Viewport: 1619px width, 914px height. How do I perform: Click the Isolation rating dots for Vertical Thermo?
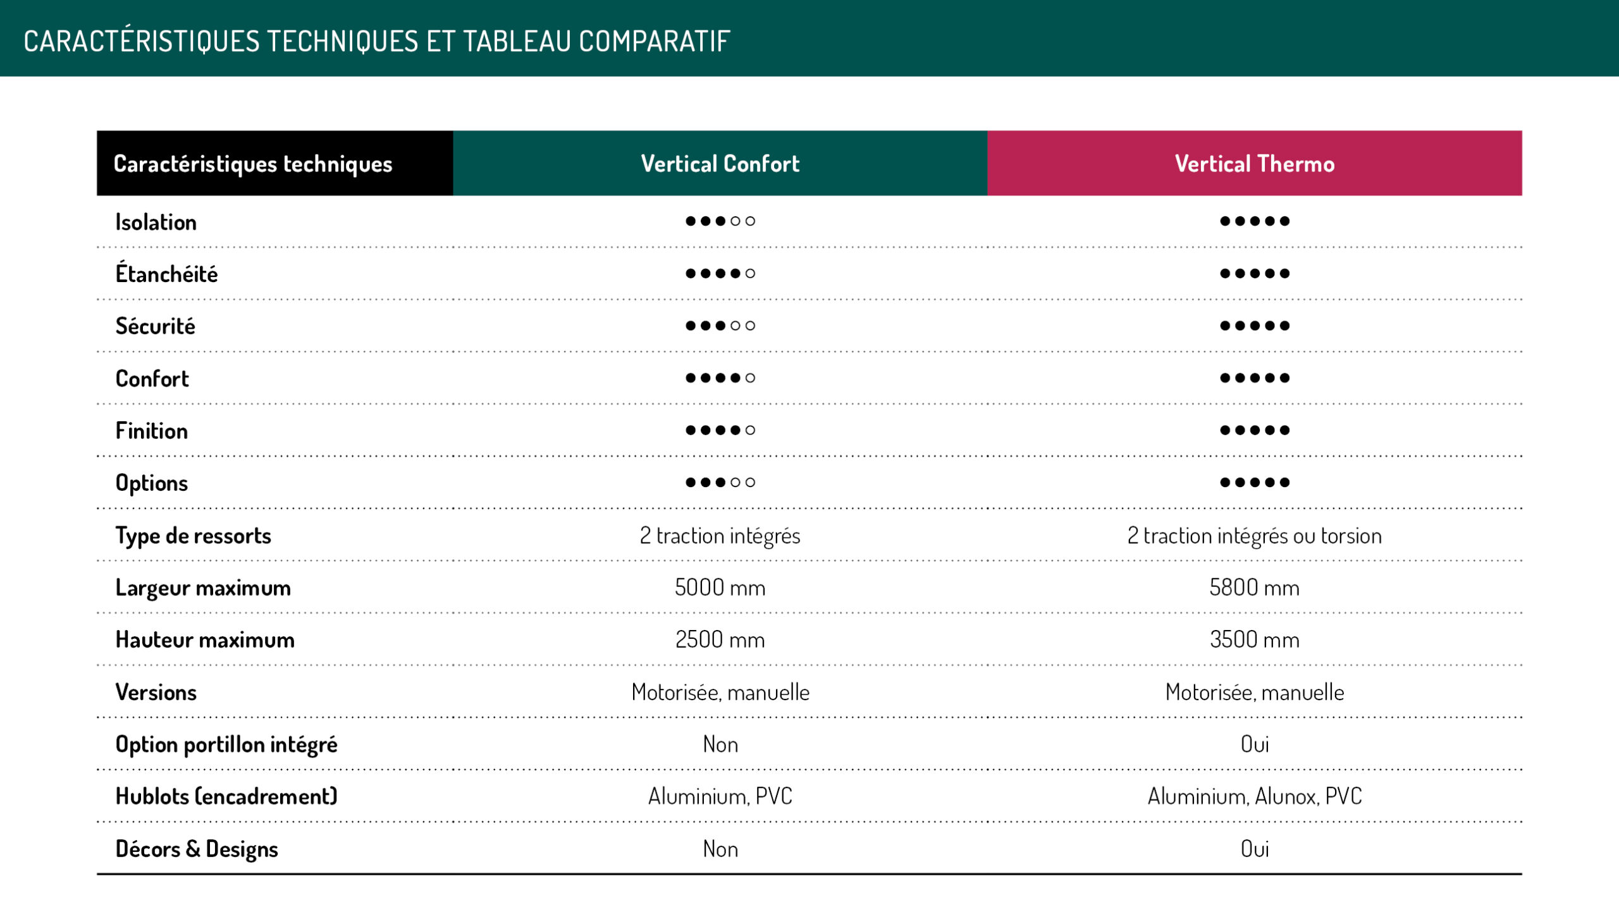[x=1255, y=221]
